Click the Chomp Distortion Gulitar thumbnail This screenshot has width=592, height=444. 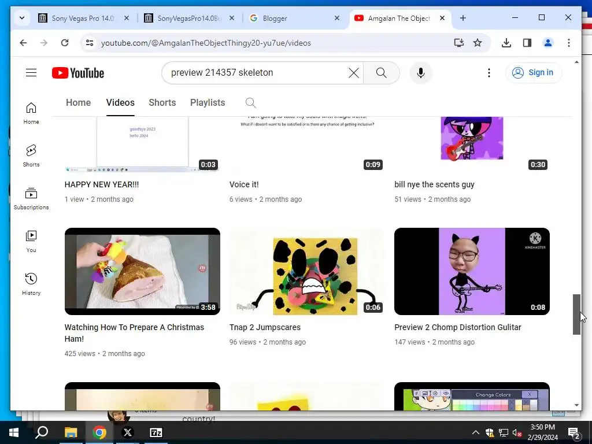coord(472,271)
